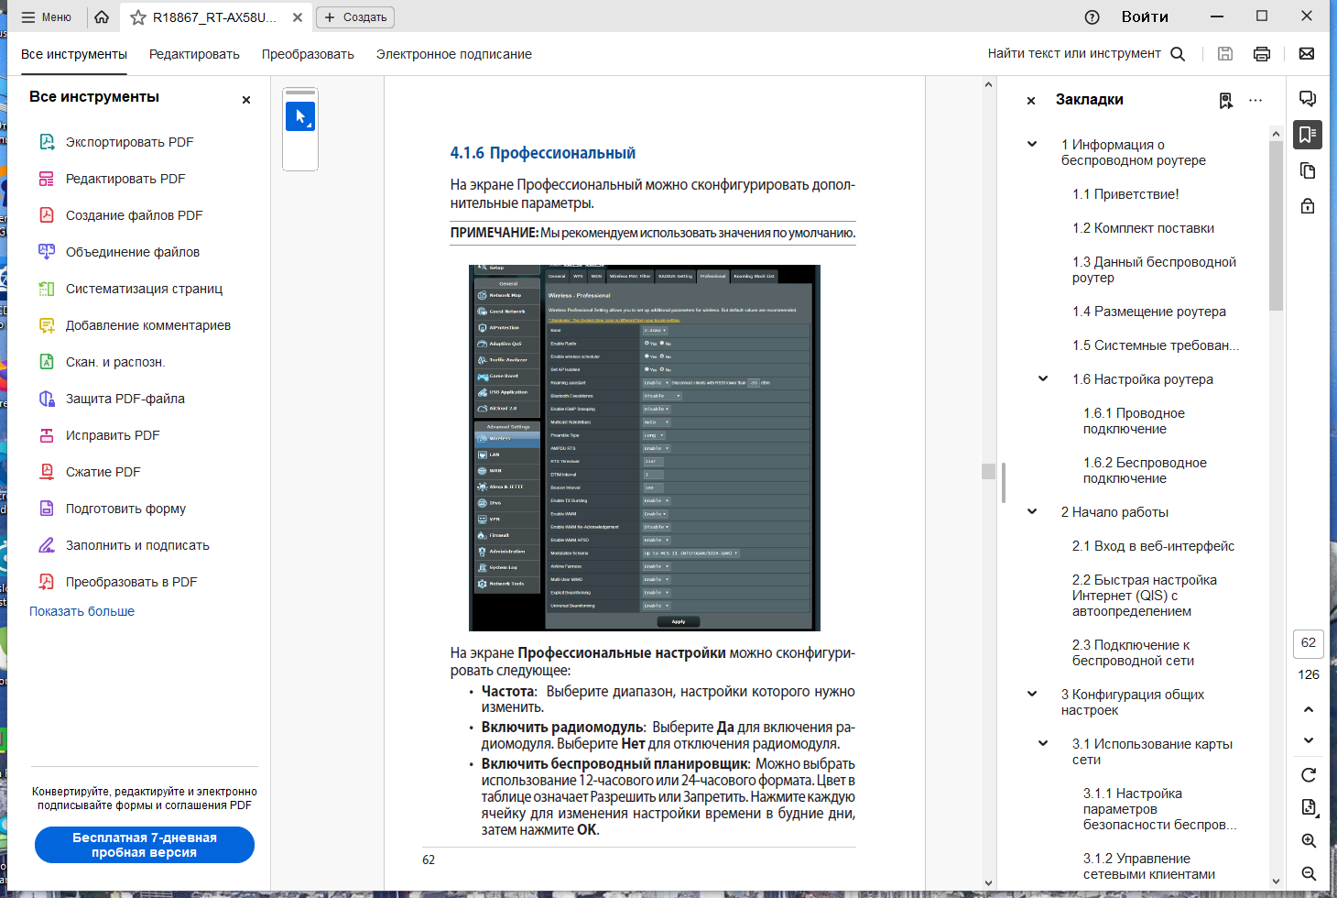Switch to Преобразовать tab
This screenshot has width=1337, height=898.
(308, 54)
